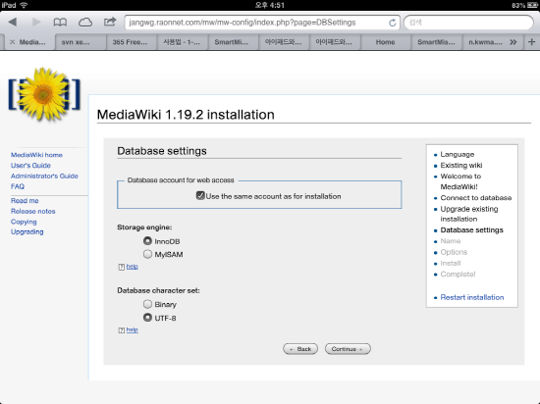Select UTF-8 character set
The image size is (540, 404).
[x=147, y=318]
